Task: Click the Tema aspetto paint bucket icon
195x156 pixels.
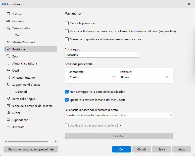Action: (8, 28)
